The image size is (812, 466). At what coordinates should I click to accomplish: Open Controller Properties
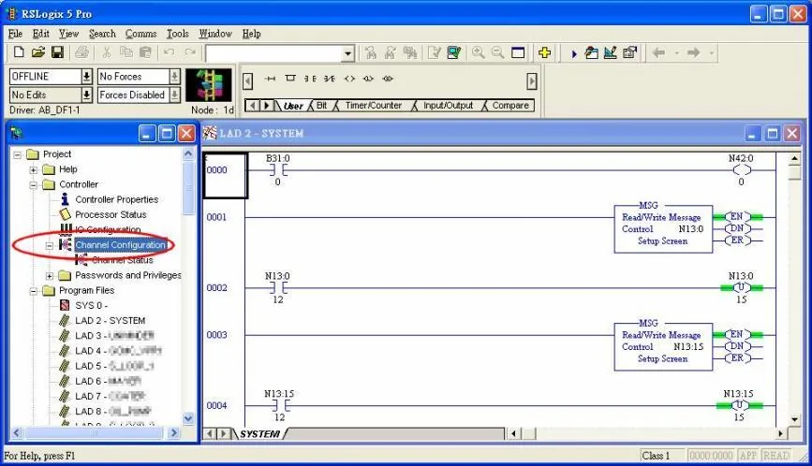tap(116, 199)
